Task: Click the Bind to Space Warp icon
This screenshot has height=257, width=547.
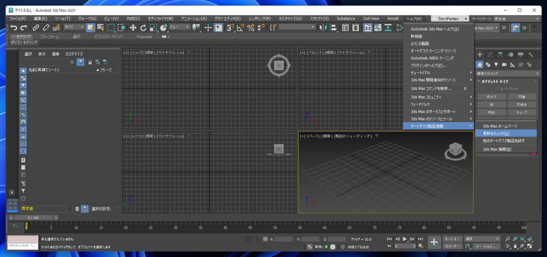Action: point(56,28)
